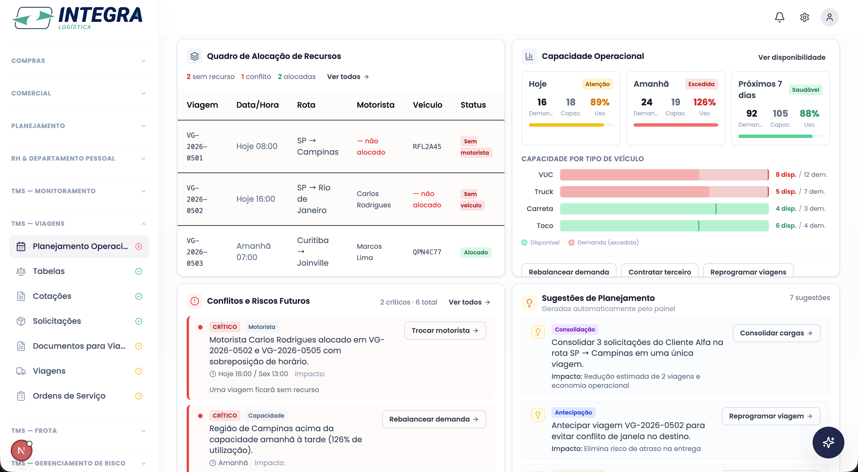Open settings gear icon in header
Viewport: 858px width, 472px height.
coord(804,17)
